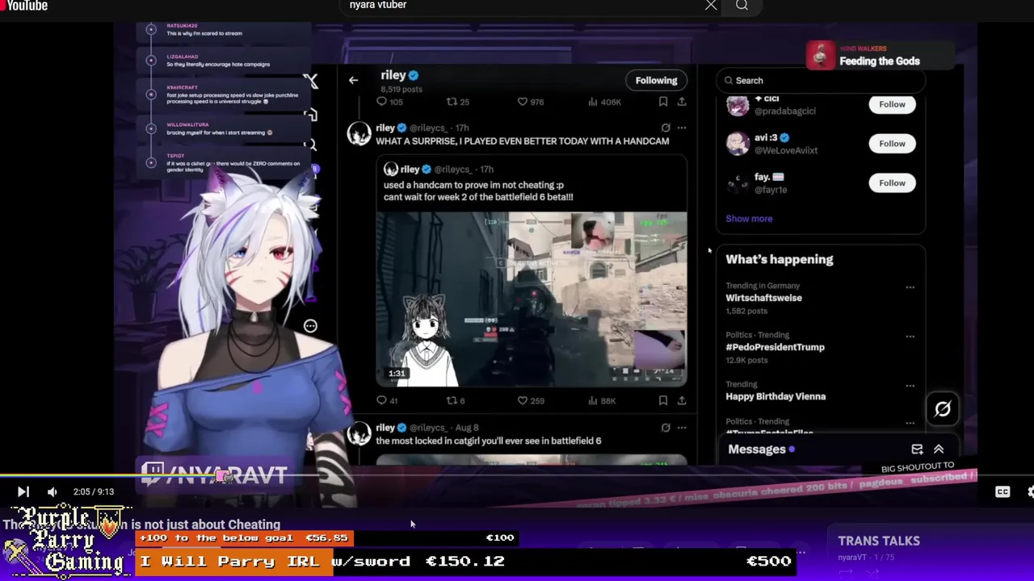Image resolution: width=1034 pixels, height=581 pixels.
Task: Open more options on the Aug 8 tweet
Action: point(682,428)
